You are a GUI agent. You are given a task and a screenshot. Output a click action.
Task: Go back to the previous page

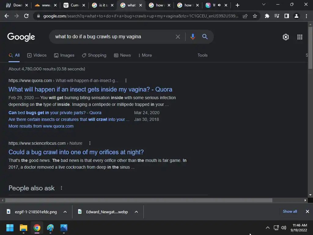coord(7,16)
